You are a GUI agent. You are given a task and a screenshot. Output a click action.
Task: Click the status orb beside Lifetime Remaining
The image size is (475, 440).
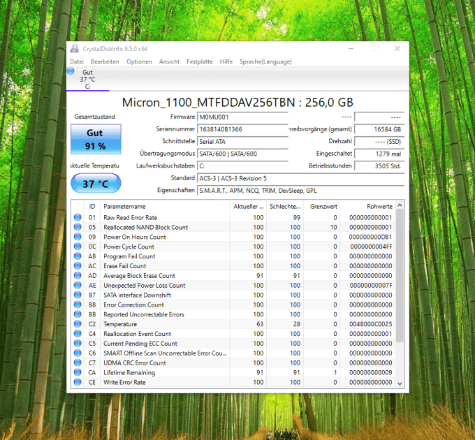[78, 373]
